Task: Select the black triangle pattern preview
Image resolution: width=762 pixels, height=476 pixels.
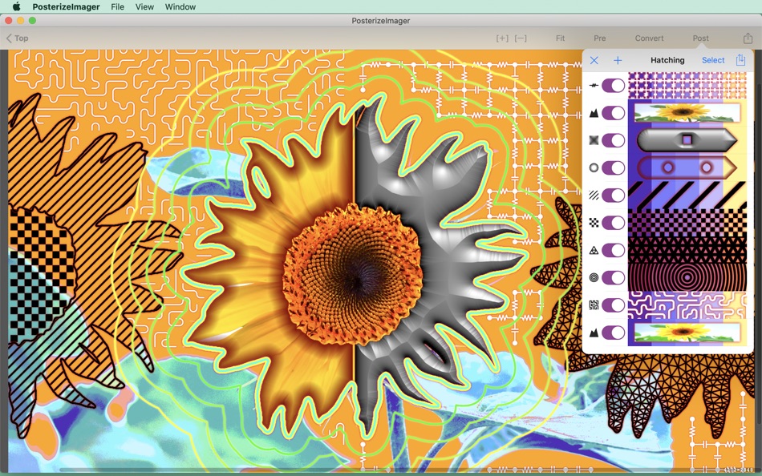Action: click(x=687, y=250)
